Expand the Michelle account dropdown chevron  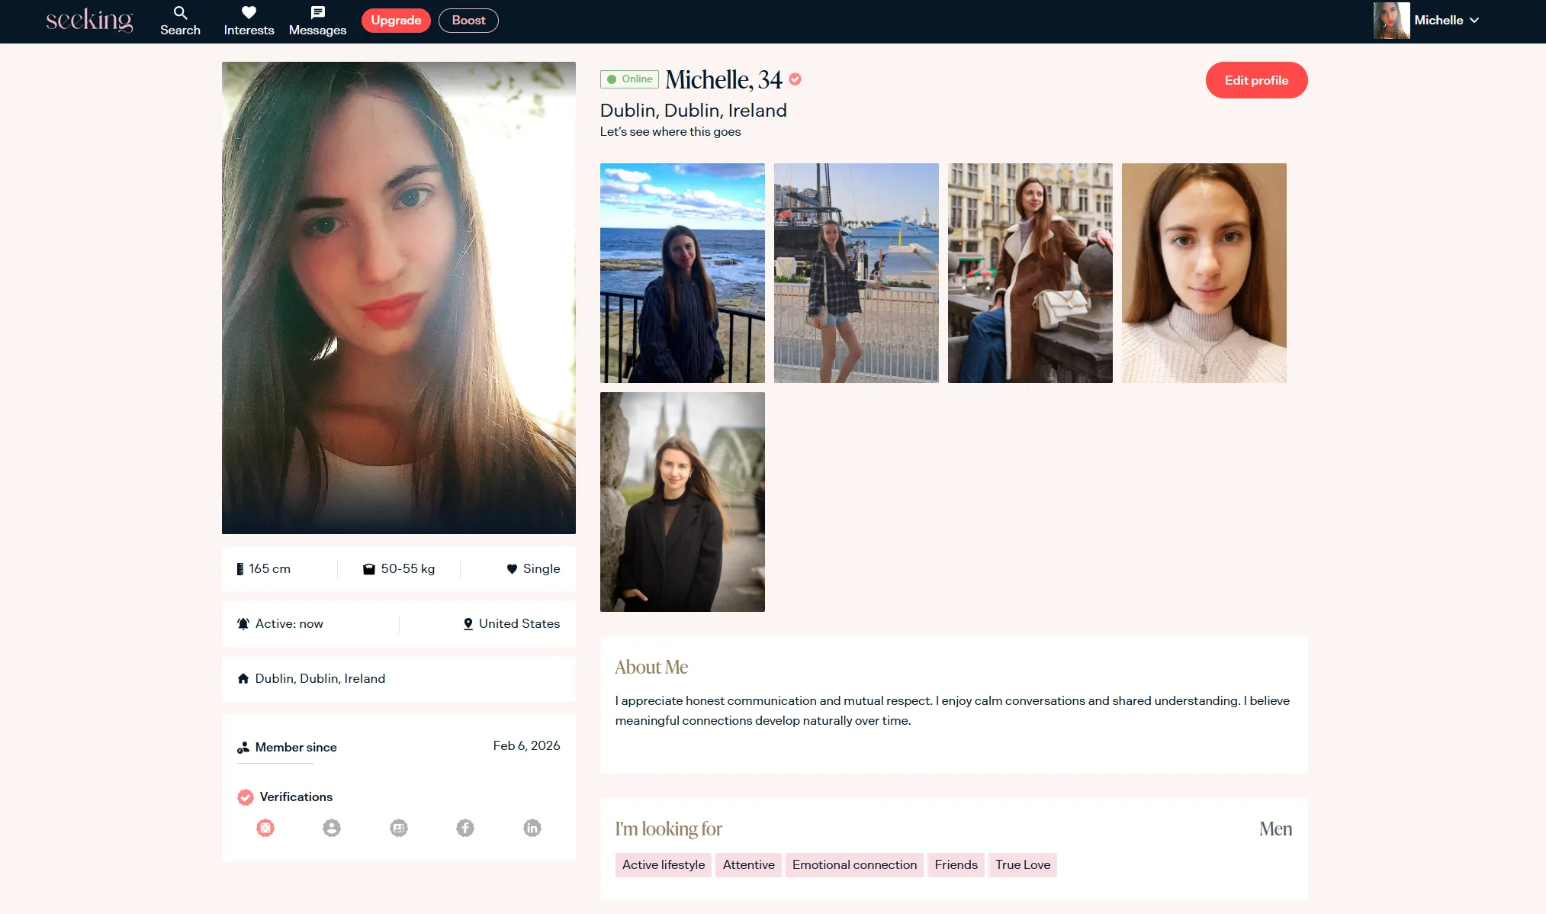coord(1474,21)
